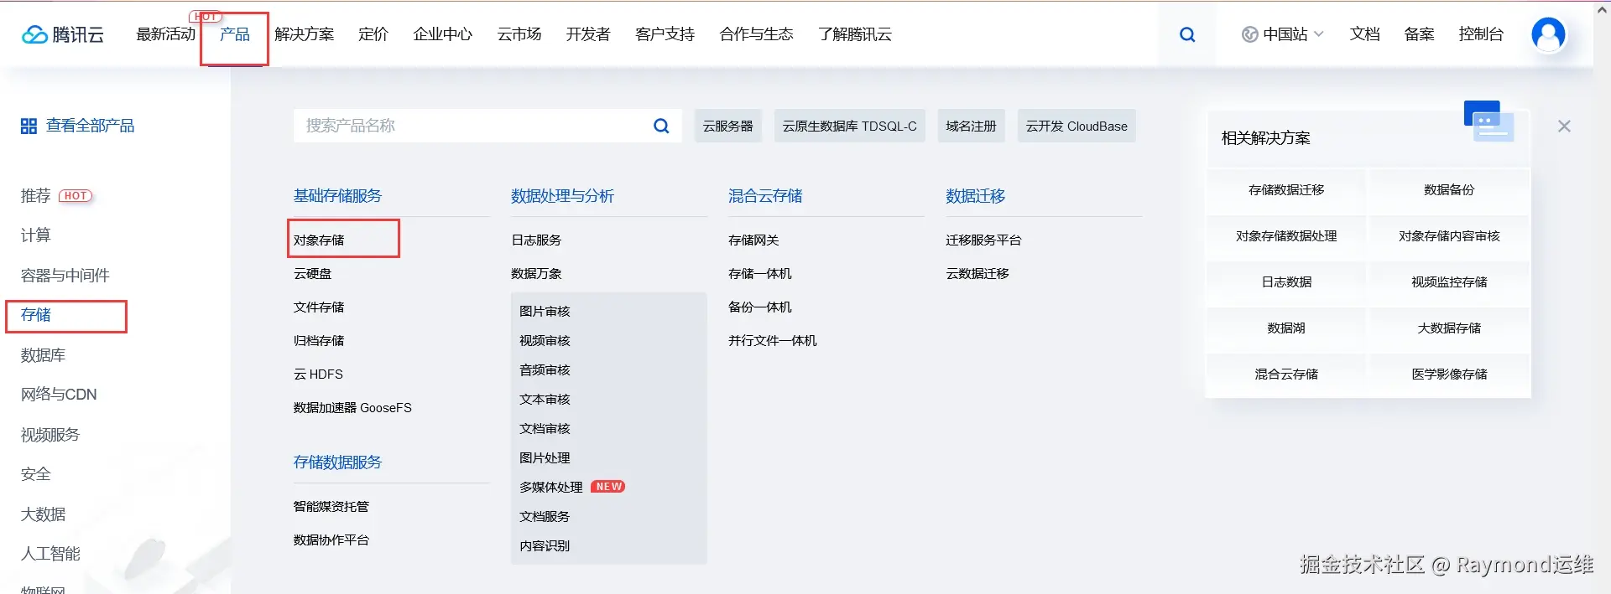Click the 云开发 CloudBase tag
The image size is (1611, 594).
click(x=1077, y=126)
